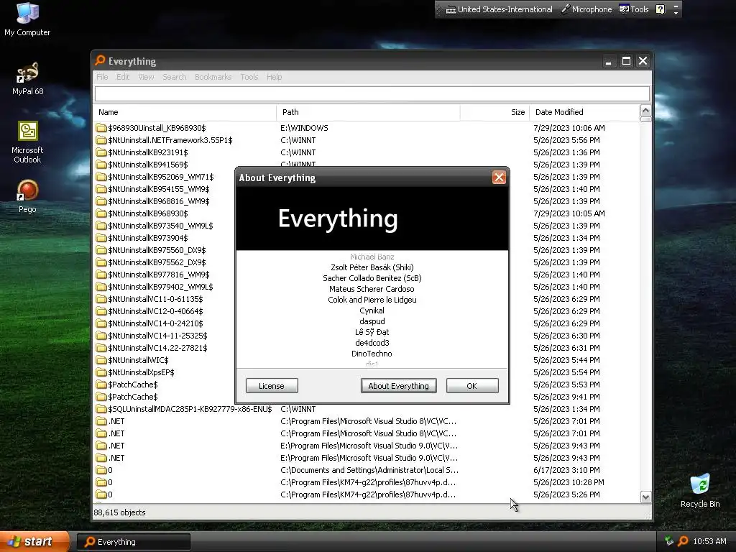Click the taskbar clock 10:53 AM
The height and width of the screenshot is (552, 736).
point(709,541)
